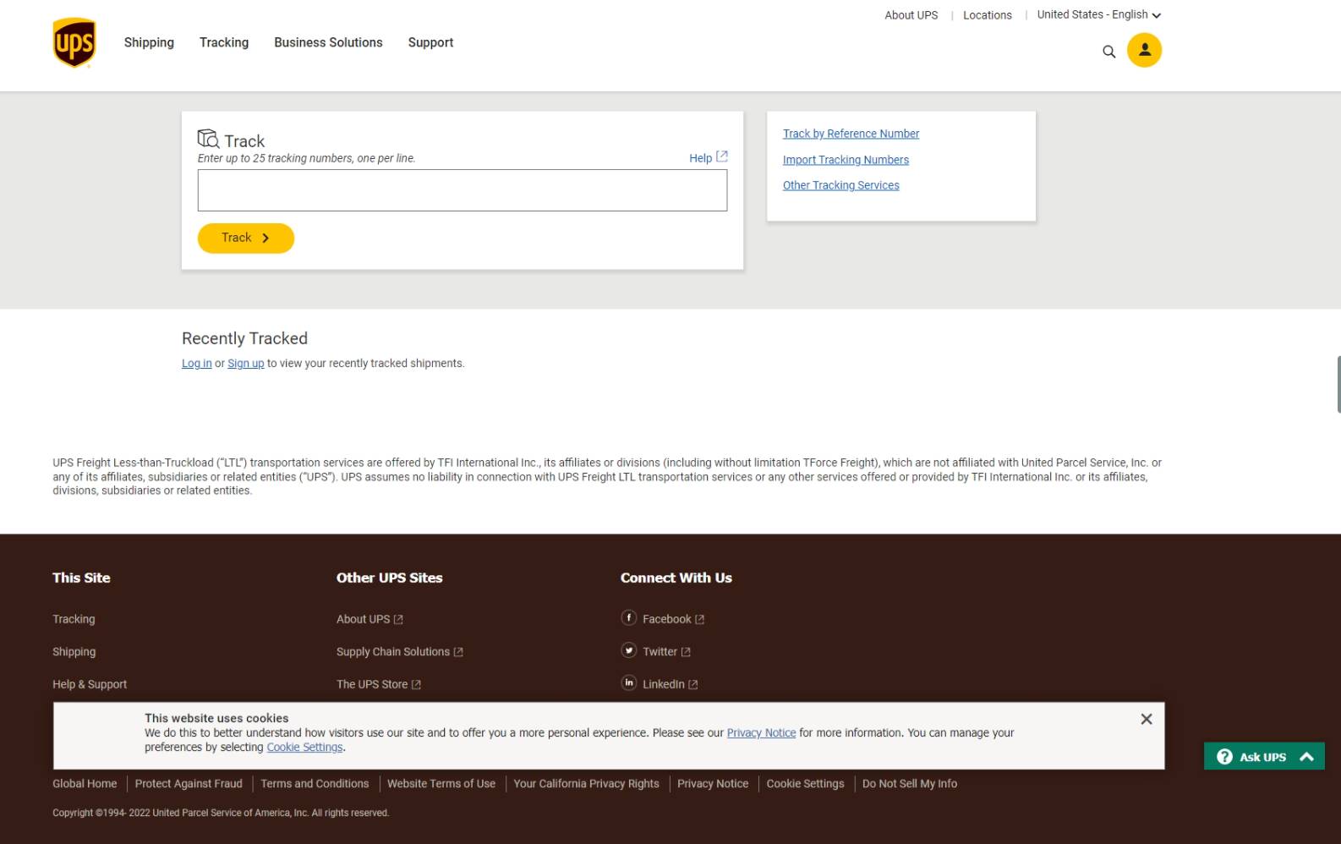Open Privacy Notice link in cookie banner
1341x844 pixels.
point(761,733)
